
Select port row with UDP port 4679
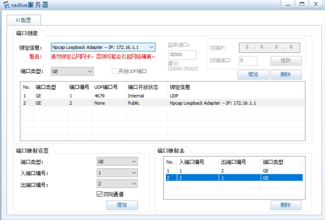pos(162,96)
